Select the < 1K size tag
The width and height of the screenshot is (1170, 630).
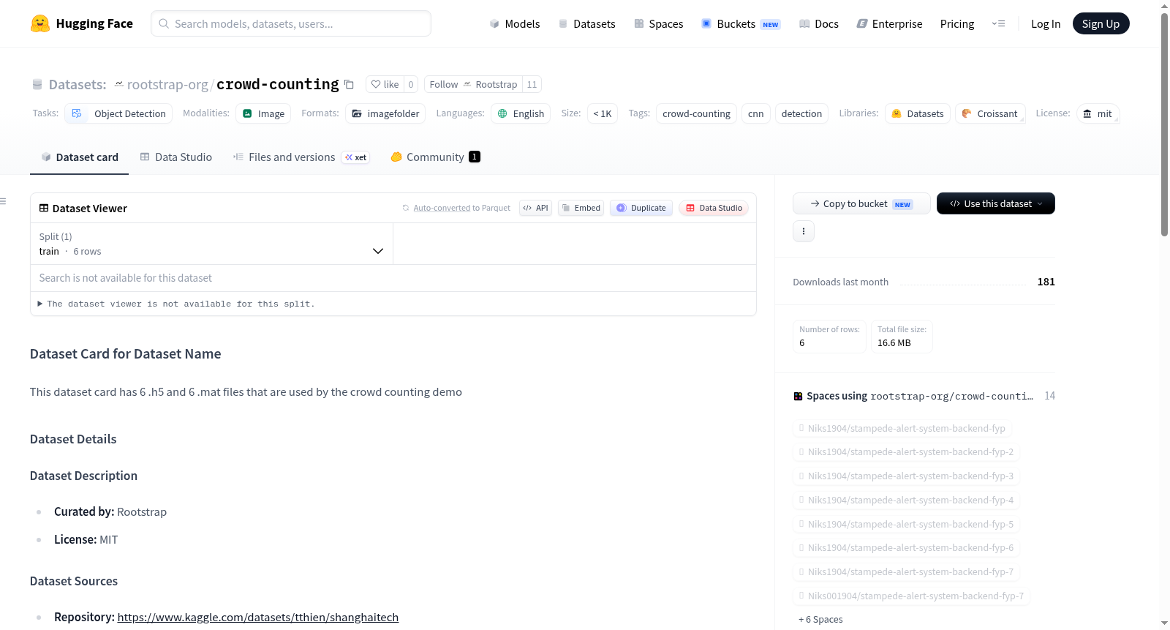click(603, 113)
